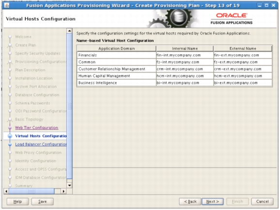Click the Plan Description step

pyautogui.click(x=30, y=70)
